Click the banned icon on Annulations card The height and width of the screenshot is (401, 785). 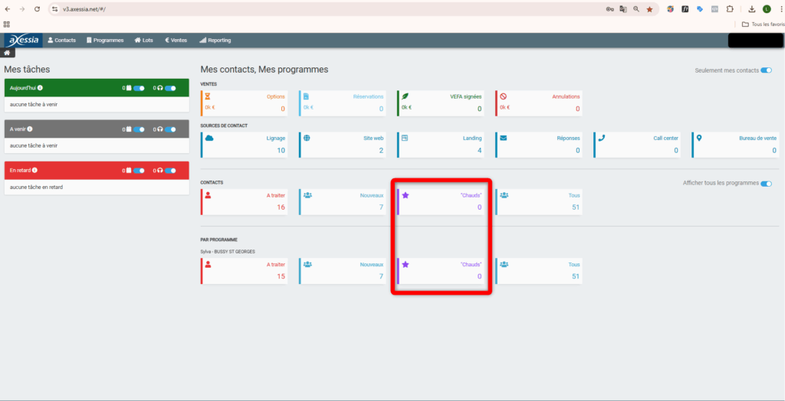pos(503,96)
